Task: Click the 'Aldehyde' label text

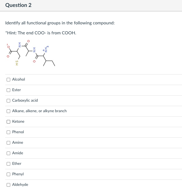Action: click(x=20, y=184)
